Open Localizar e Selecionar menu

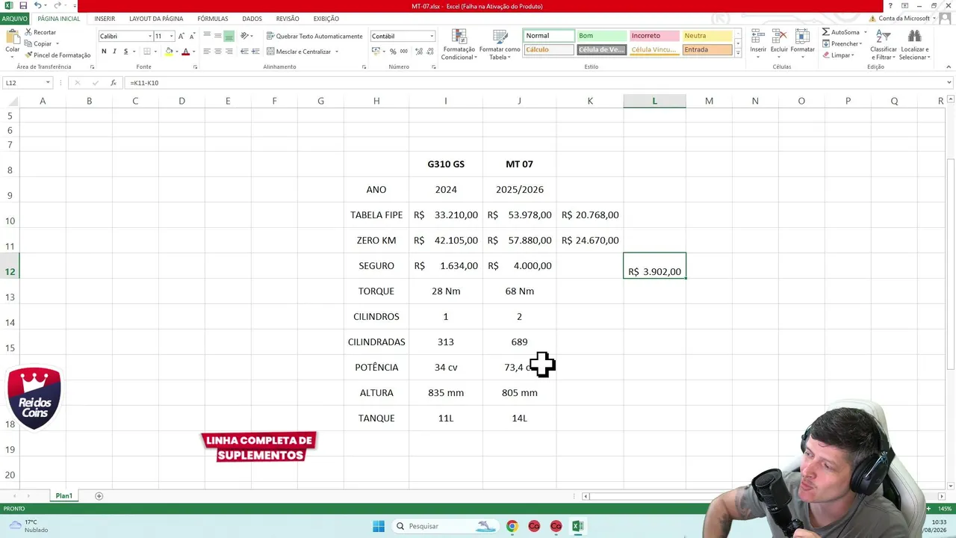click(914, 45)
